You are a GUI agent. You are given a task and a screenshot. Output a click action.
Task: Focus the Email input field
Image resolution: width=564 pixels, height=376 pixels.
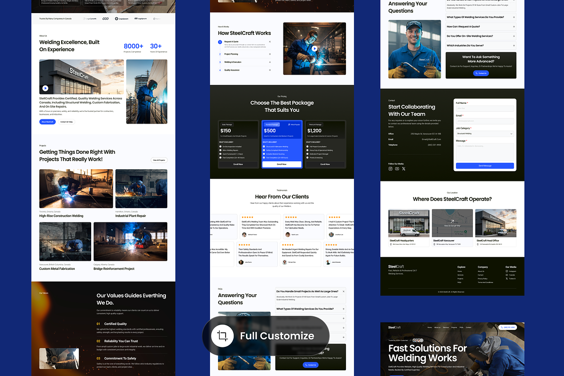(x=485, y=121)
